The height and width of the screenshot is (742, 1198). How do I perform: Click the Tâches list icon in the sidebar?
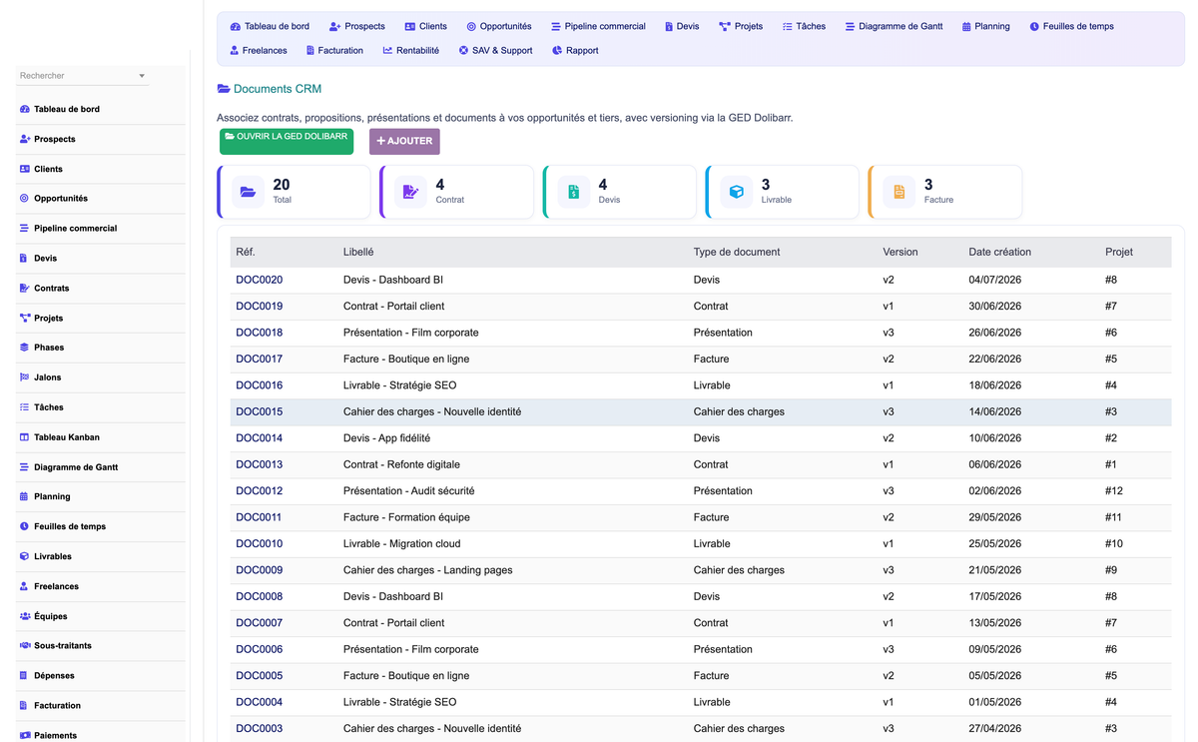(x=25, y=407)
